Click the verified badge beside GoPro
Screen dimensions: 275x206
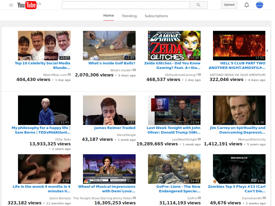point(199,198)
